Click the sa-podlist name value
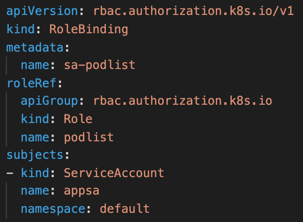 click(99, 65)
